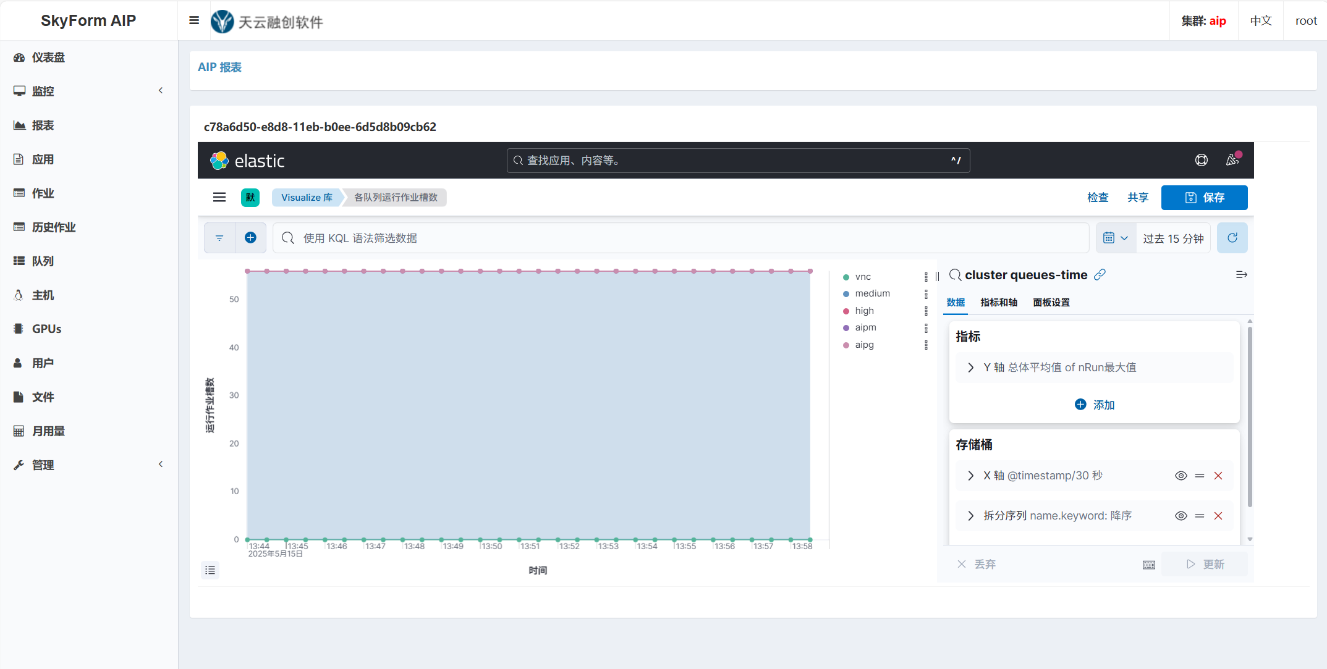Delete the X-axis timestamp bucket

tap(1218, 476)
